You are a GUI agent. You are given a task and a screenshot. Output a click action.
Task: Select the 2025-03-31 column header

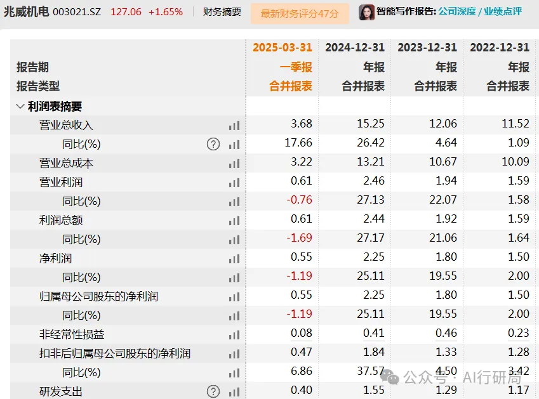[x=283, y=48]
